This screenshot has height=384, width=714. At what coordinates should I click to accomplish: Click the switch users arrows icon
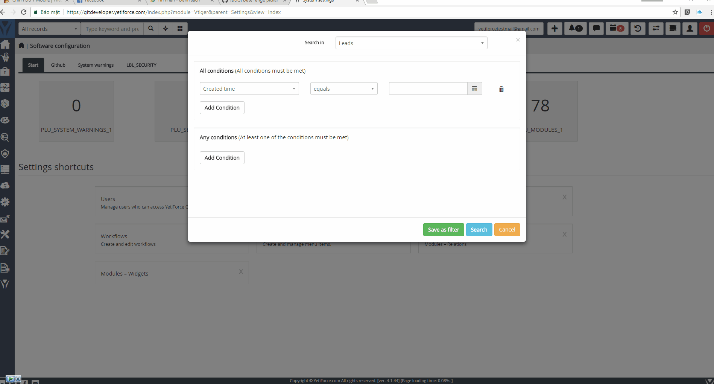pos(656,29)
